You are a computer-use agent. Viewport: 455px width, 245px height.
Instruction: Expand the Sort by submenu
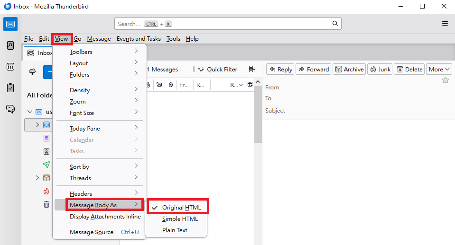tap(99, 167)
